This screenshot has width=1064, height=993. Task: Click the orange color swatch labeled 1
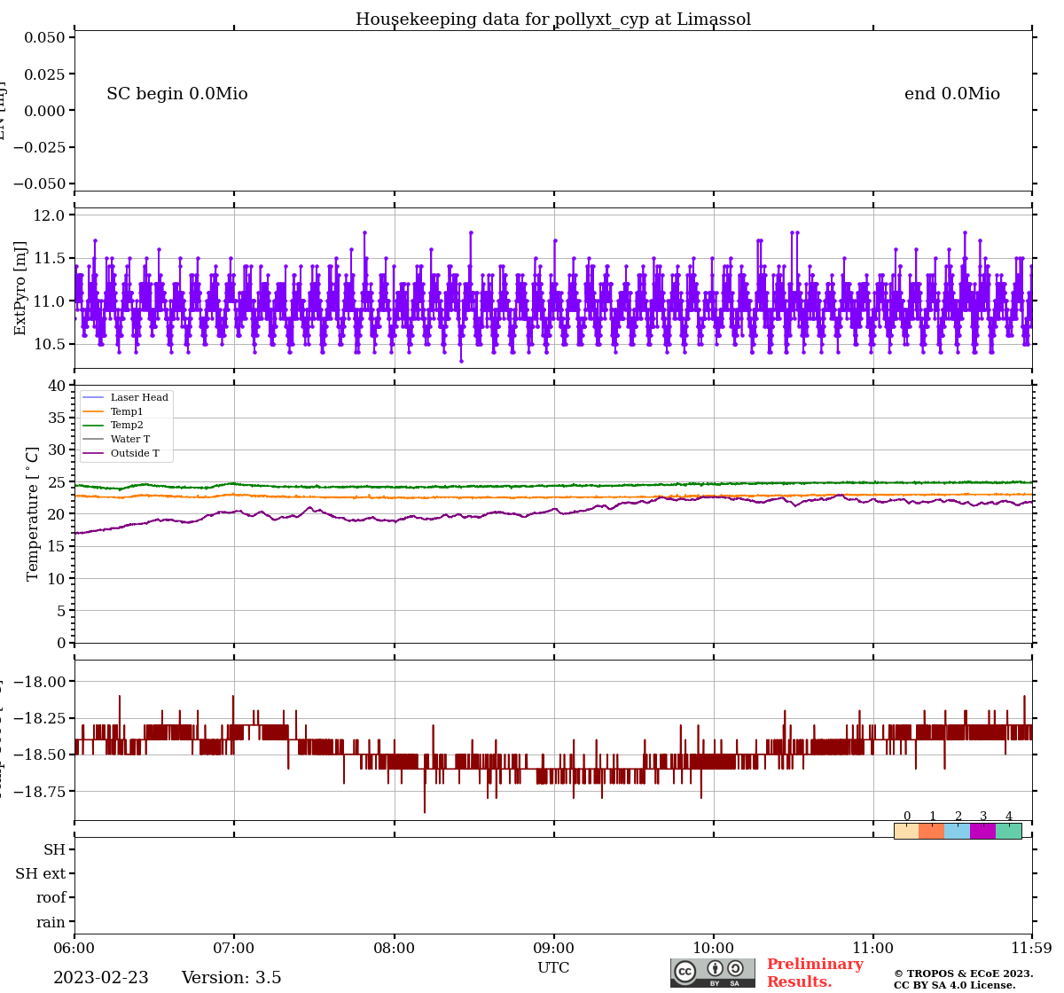(x=932, y=831)
